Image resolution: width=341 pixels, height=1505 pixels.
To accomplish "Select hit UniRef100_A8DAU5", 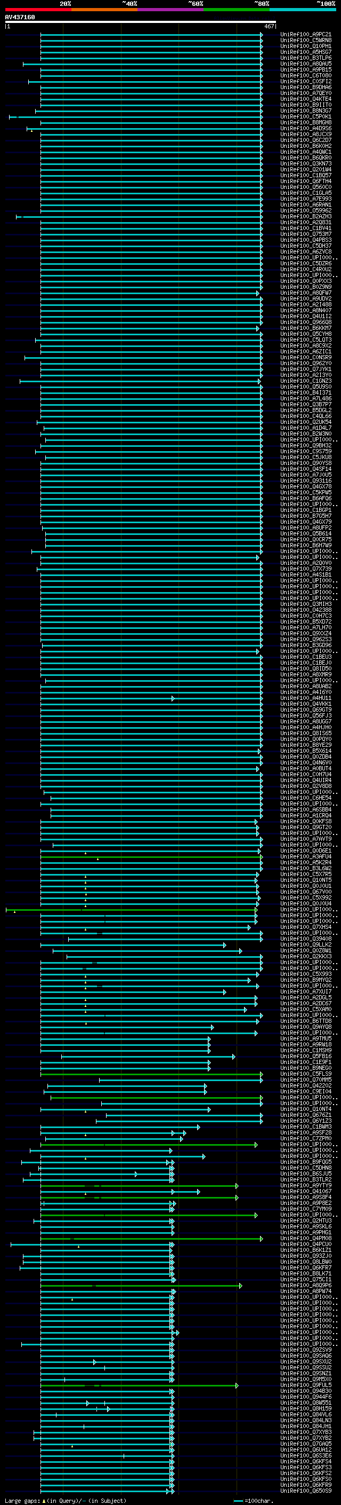I will point(306,64).
